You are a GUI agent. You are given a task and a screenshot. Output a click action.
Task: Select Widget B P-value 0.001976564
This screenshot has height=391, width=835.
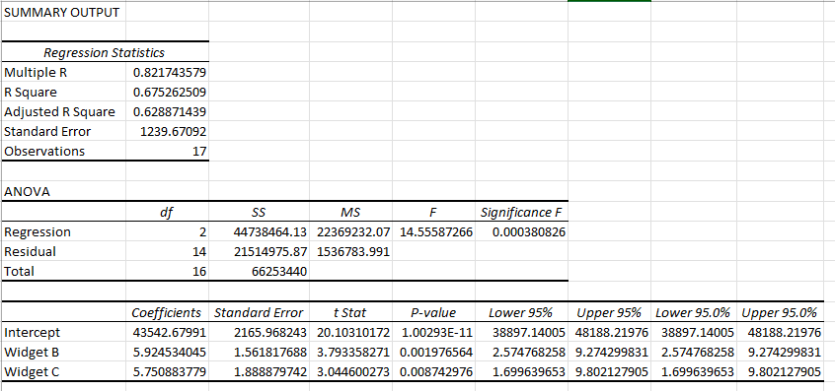[433, 353]
